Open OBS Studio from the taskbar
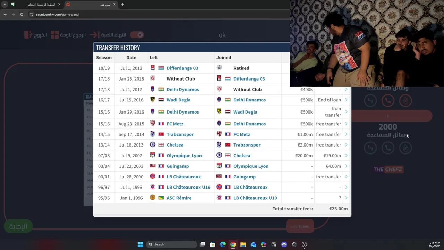The width and height of the screenshot is (444, 250). coord(304,244)
